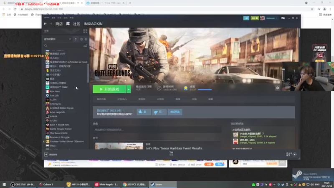
Task: Select Aim Lab in game list
Action: tap(54, 96)
